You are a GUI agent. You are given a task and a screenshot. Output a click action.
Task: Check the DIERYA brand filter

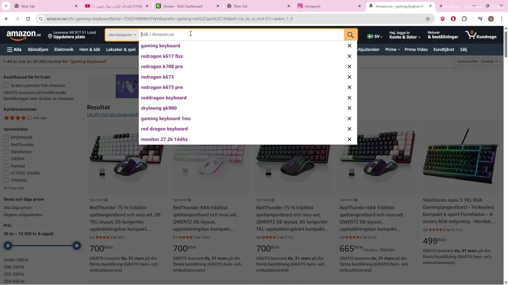coord(6,159)
